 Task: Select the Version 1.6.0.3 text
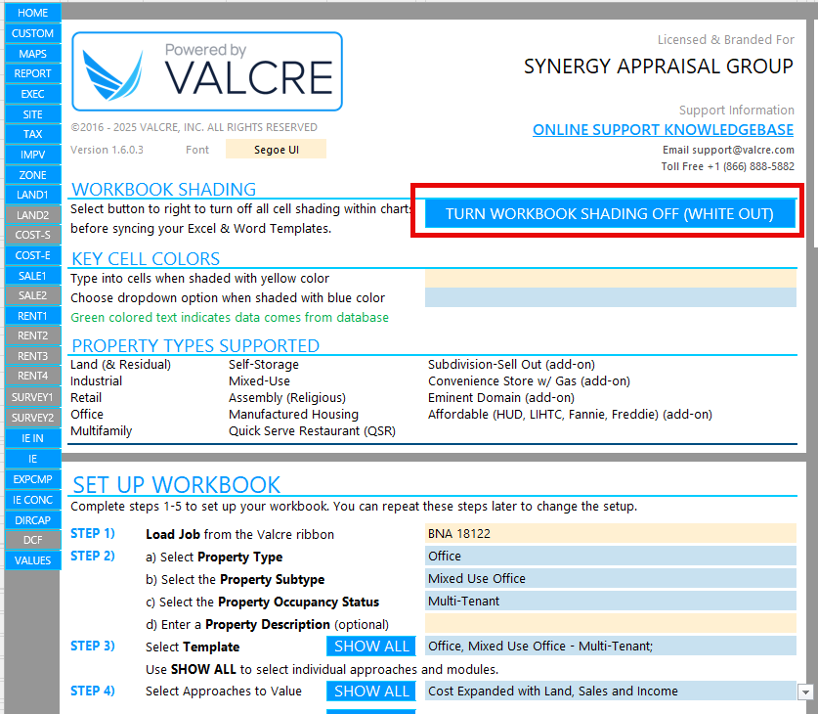click(107, 150)
